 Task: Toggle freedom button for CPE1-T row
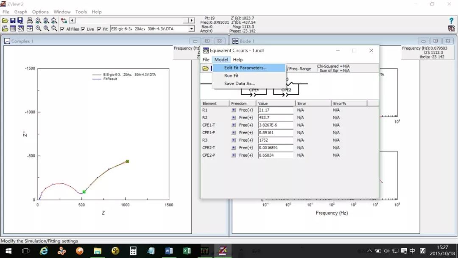234,125
